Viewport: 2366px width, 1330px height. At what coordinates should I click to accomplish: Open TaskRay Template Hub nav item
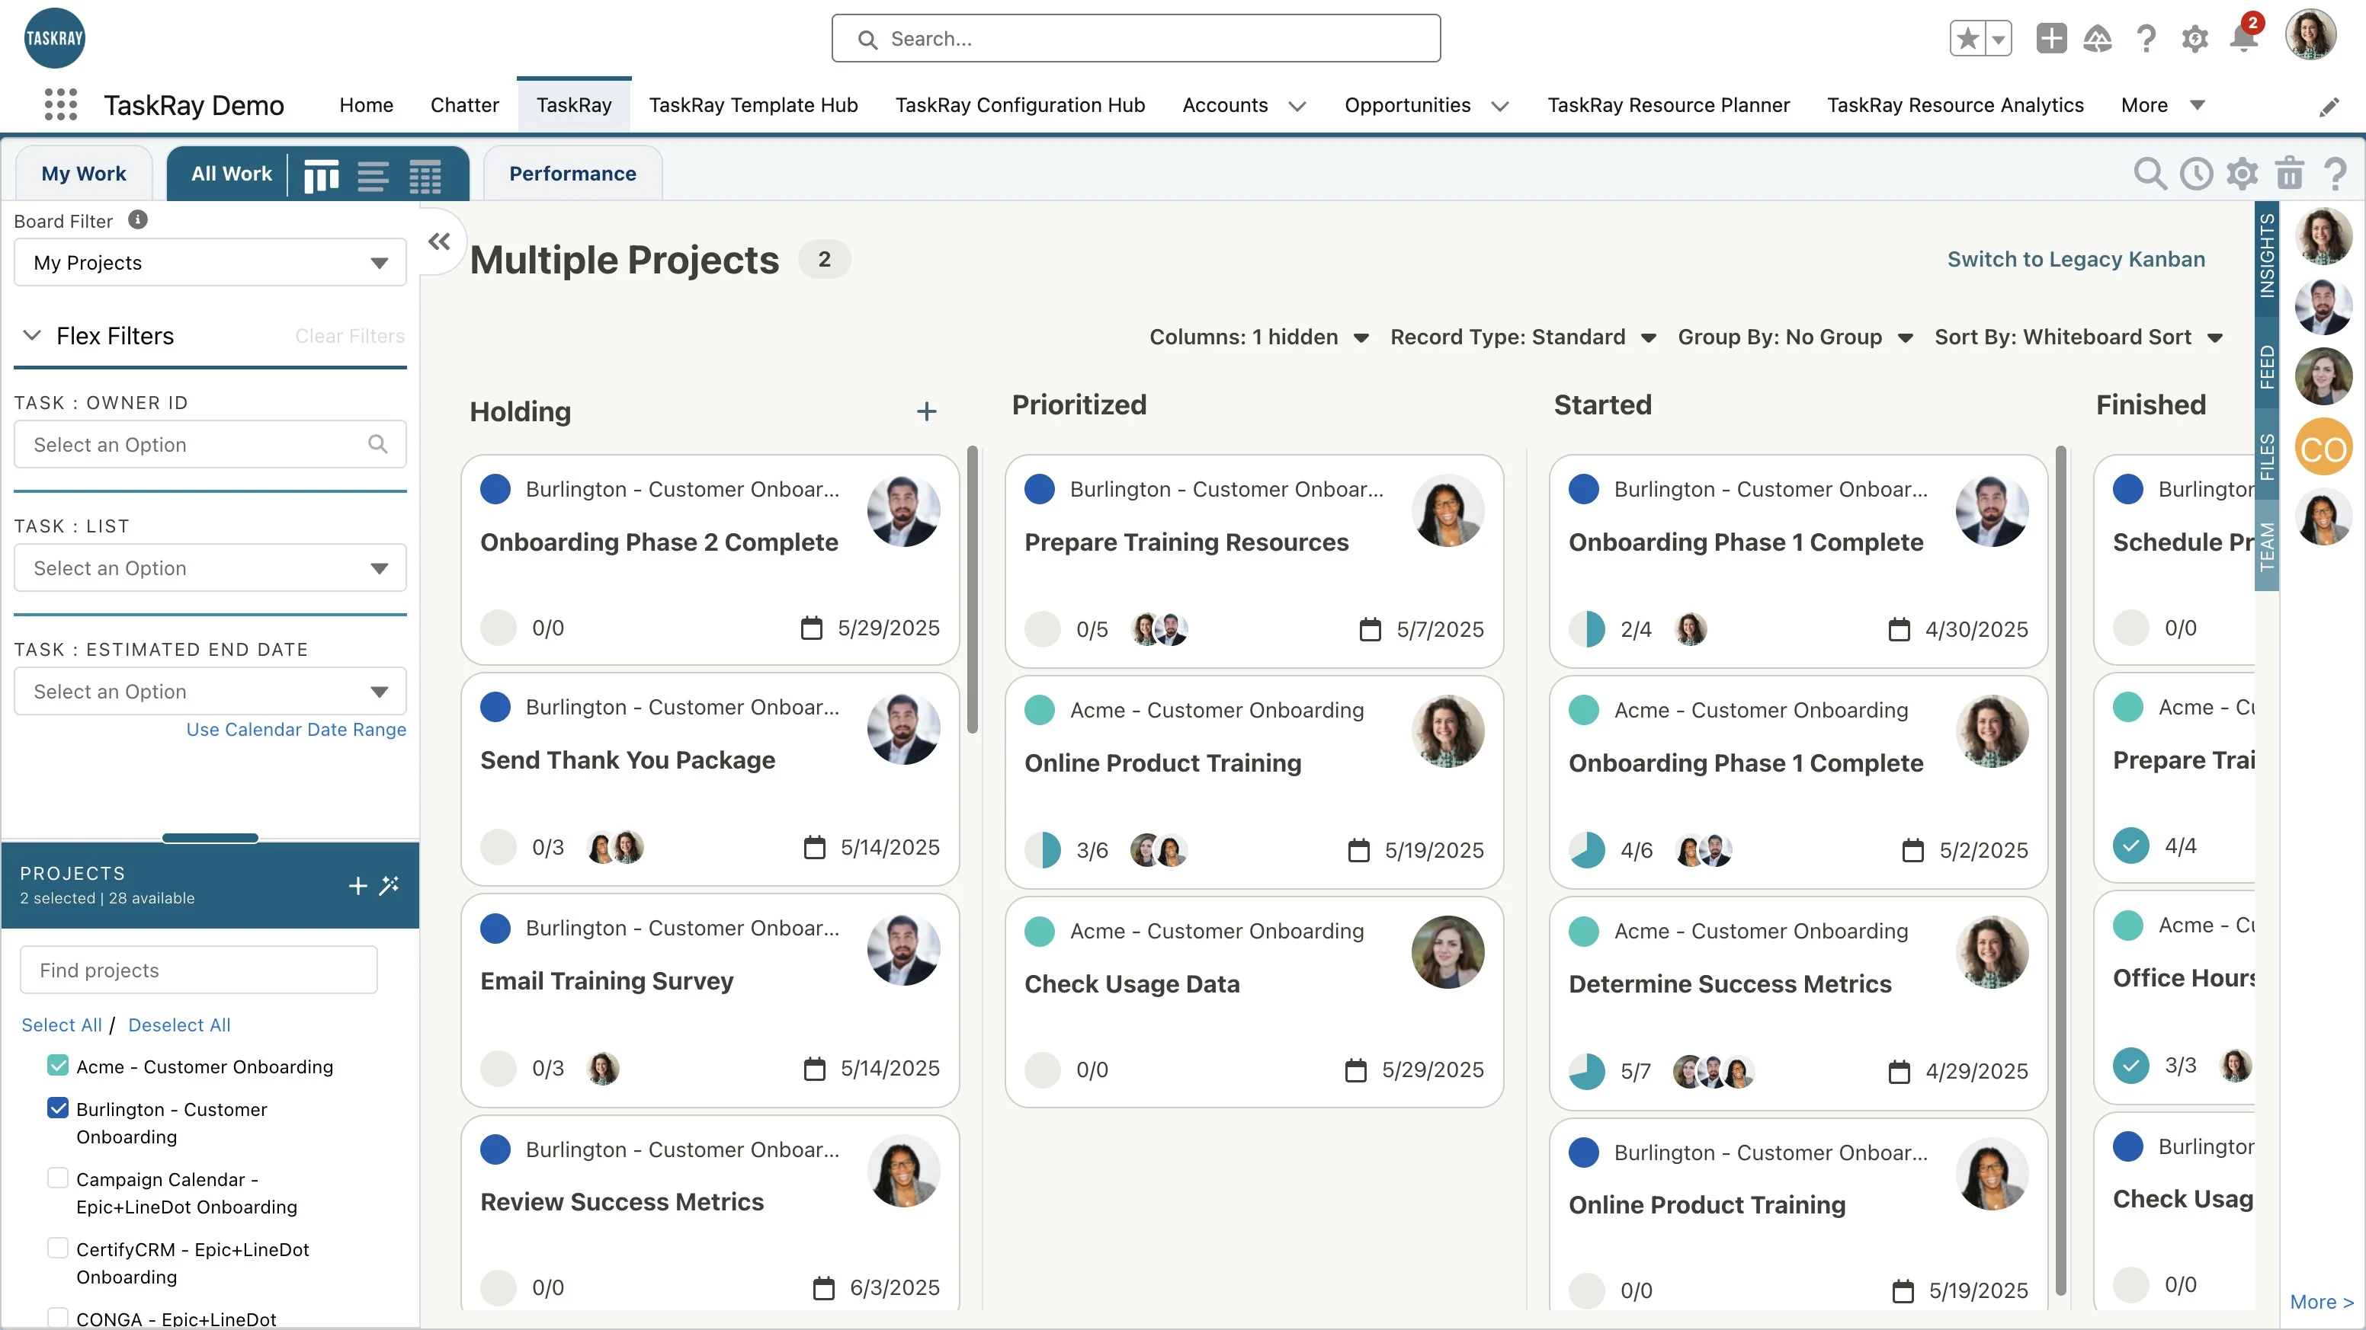pos(753,104)
